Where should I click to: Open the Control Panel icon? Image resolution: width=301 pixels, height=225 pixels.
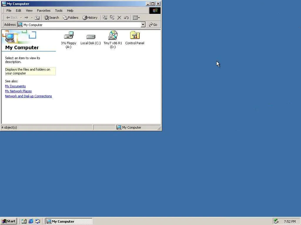point(135,38)
